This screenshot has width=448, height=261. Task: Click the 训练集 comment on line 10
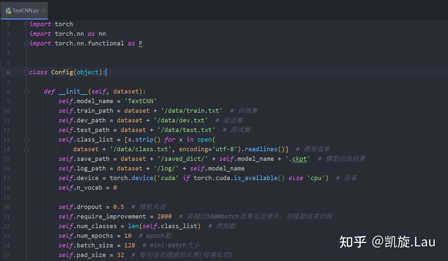[x=248, y=110]
